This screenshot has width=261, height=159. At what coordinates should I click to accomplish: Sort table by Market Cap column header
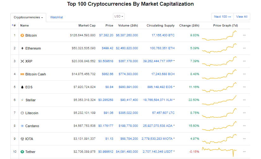click(87, 26)
